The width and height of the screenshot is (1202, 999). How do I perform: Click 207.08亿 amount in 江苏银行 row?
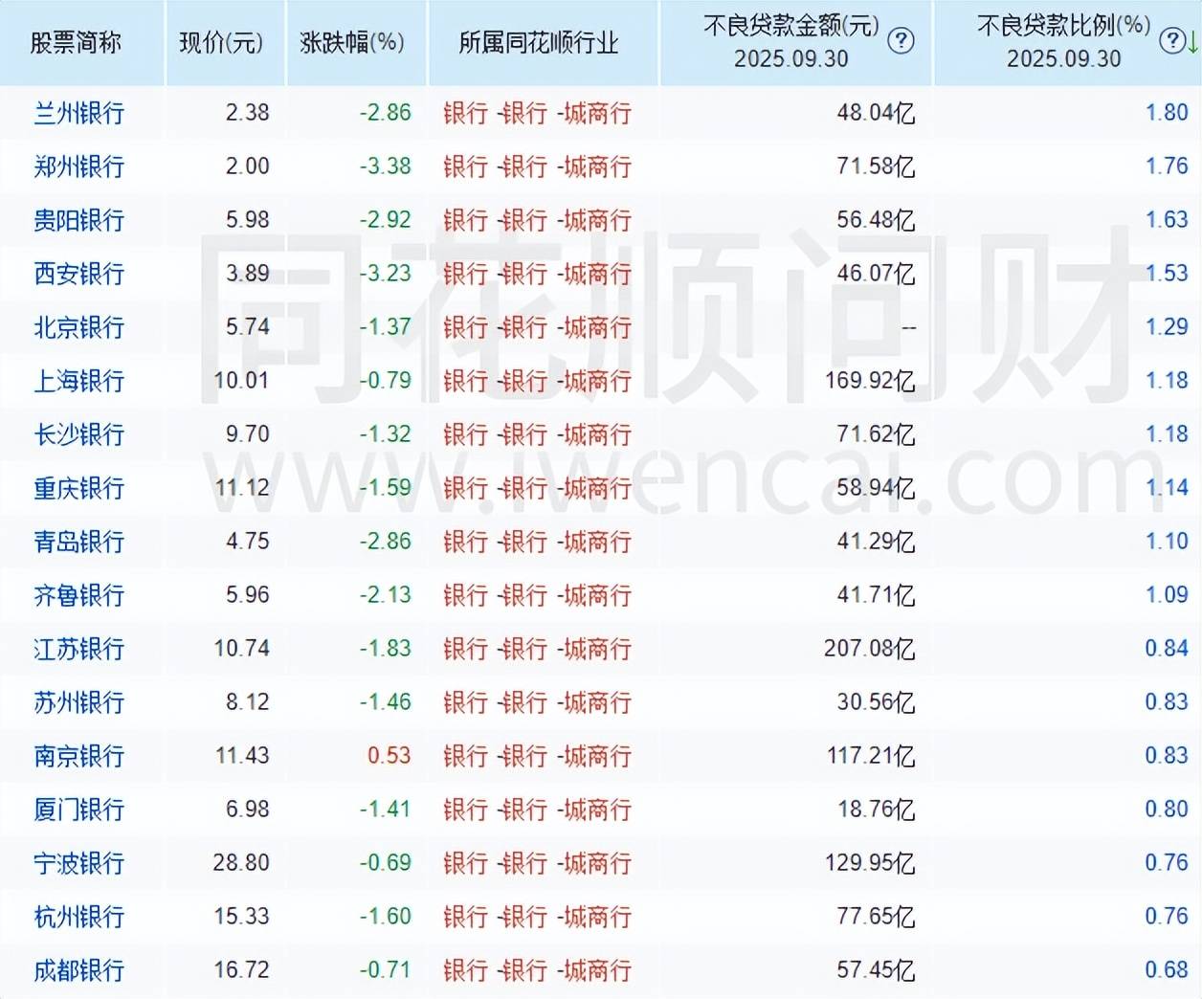click(x=869, y=649)
